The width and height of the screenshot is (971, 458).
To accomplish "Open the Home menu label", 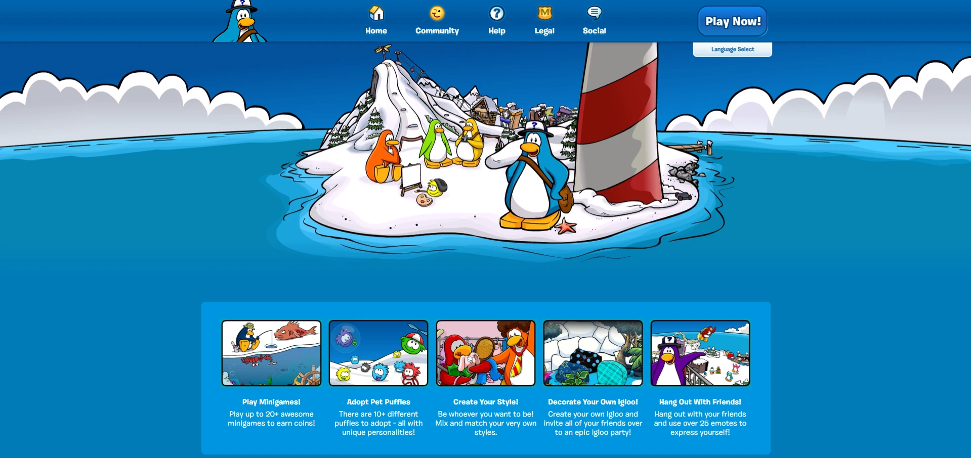I will click(x=376, y=31).
